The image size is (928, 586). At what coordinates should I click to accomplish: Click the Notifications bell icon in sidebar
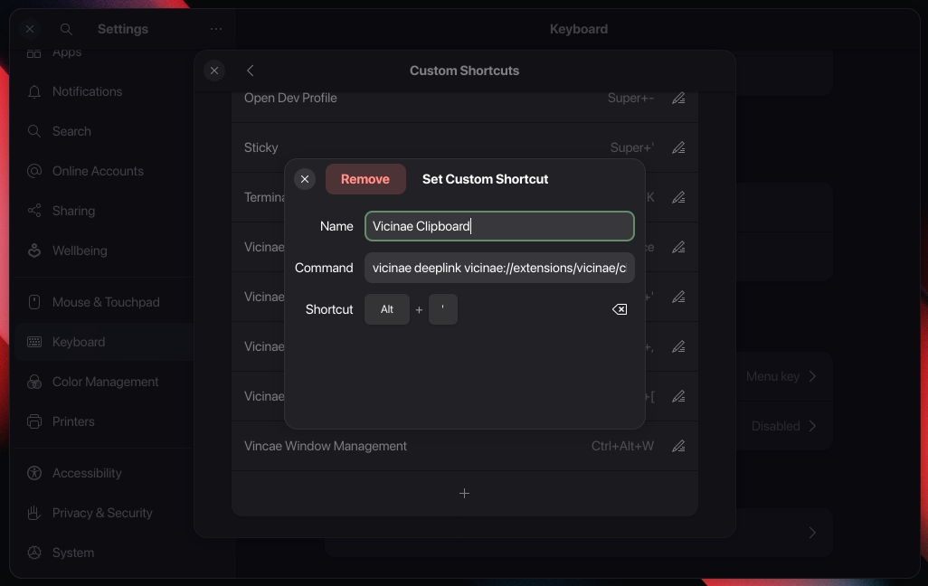33,91
